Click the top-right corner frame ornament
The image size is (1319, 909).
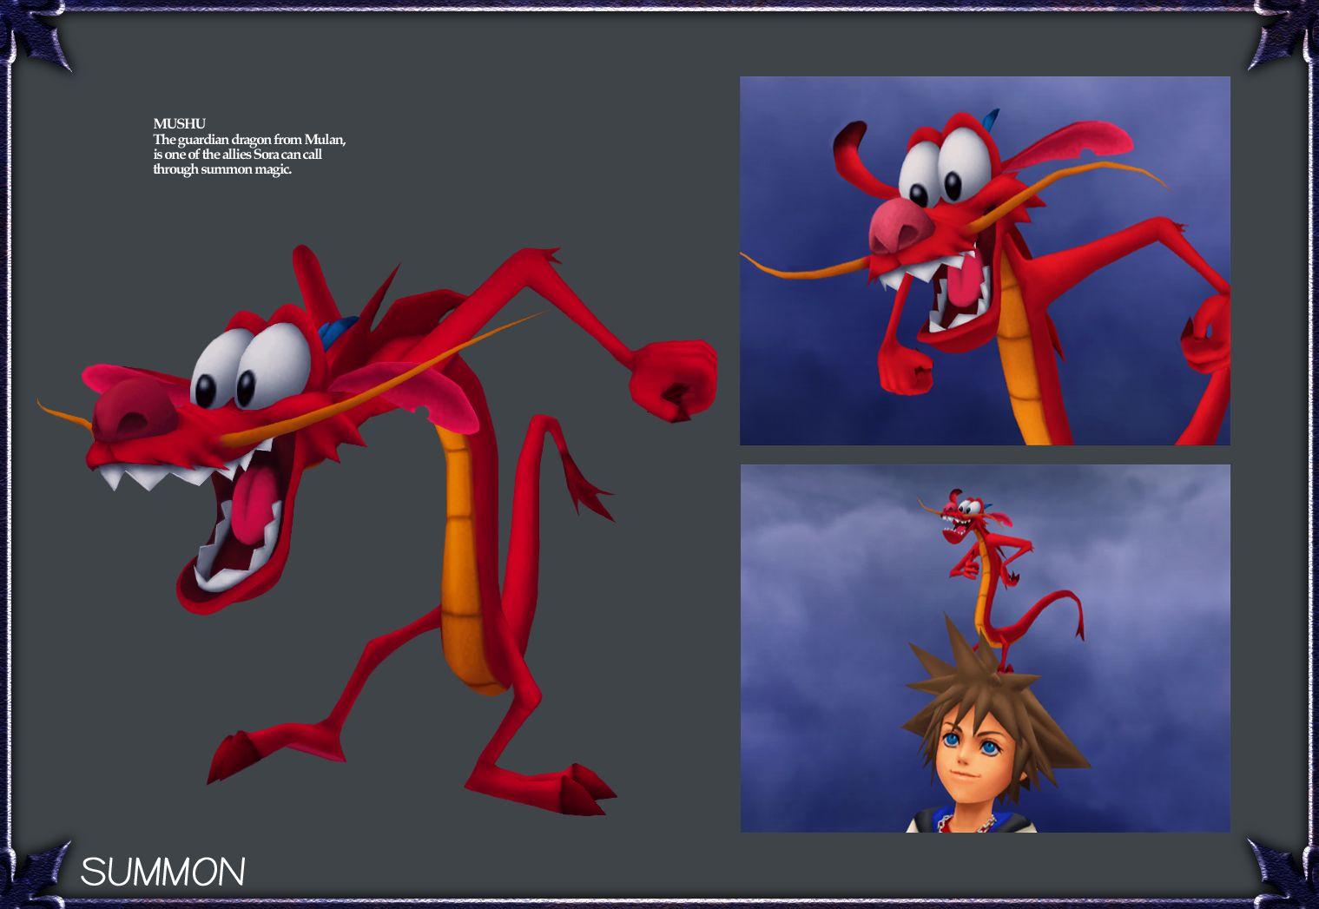click(x=1283, y=36)
